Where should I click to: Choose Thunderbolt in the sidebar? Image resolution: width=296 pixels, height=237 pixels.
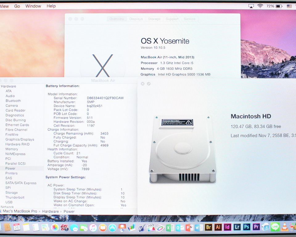(x=15, y=197)
